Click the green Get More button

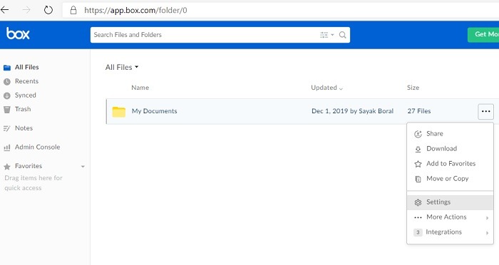click(483, 34)
